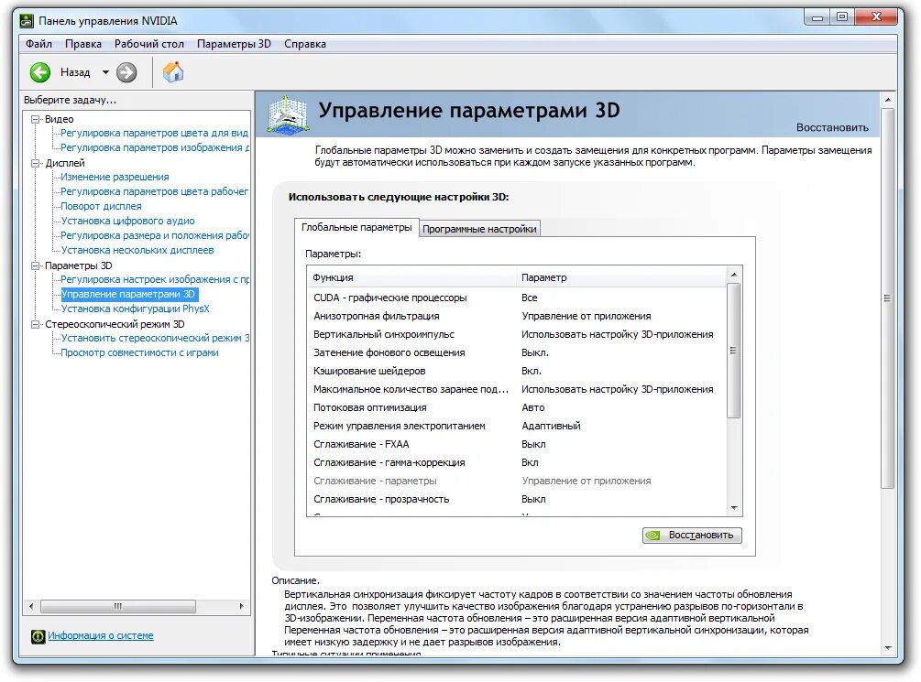Select Установка цифрового аудио
Screen dimensions: 921x682
[x=127, y=222]
